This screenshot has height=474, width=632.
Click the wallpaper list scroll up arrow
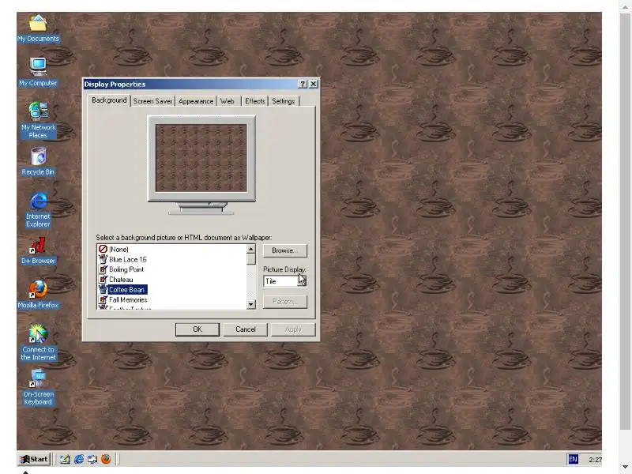tap(251, 249)
